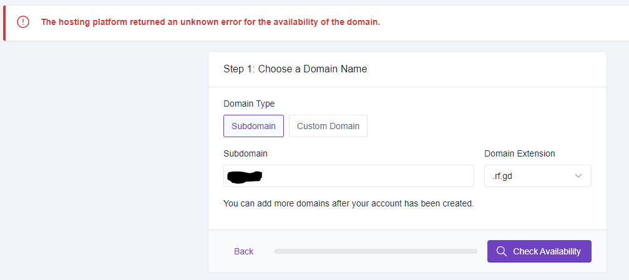Viewport: 629px width, 280px height.
Task: Click the Subdomain label above the input
Action: point(245,153)
